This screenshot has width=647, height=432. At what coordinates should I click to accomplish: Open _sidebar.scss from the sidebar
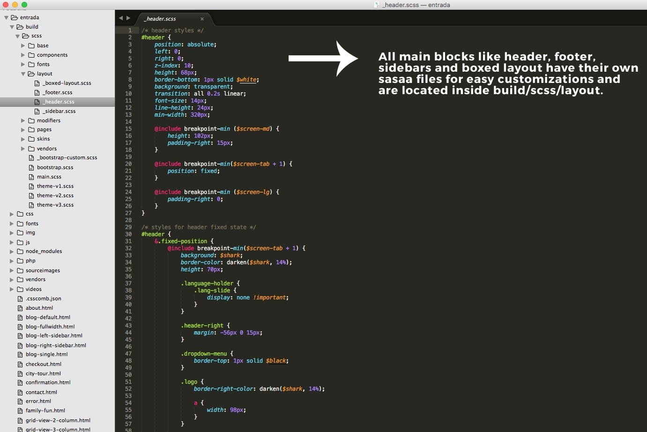point(59,111)
